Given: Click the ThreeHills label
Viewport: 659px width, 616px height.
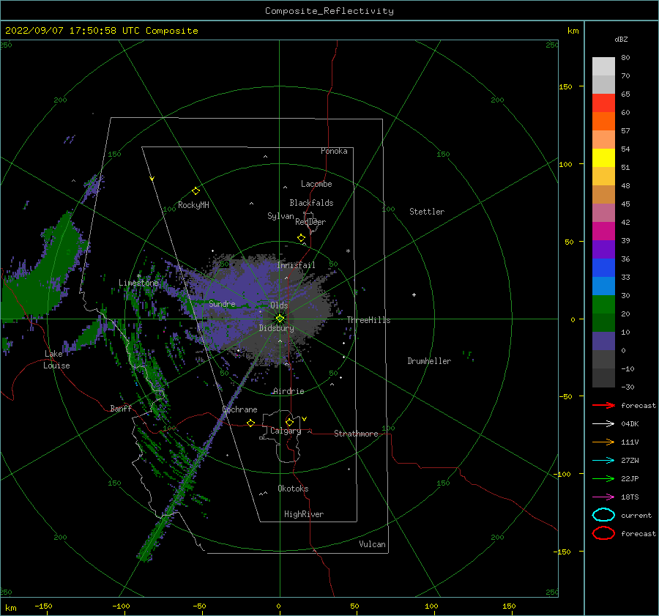Looking at the screenshot, I should (368, 320).
